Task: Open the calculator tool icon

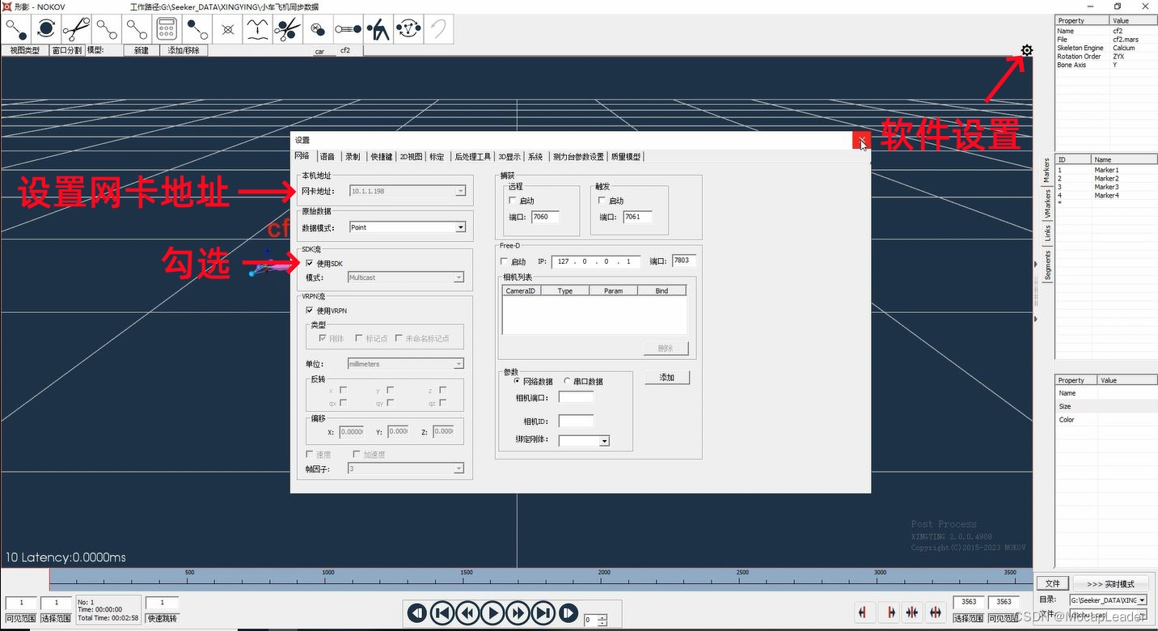Action: (x=167, y=29)
